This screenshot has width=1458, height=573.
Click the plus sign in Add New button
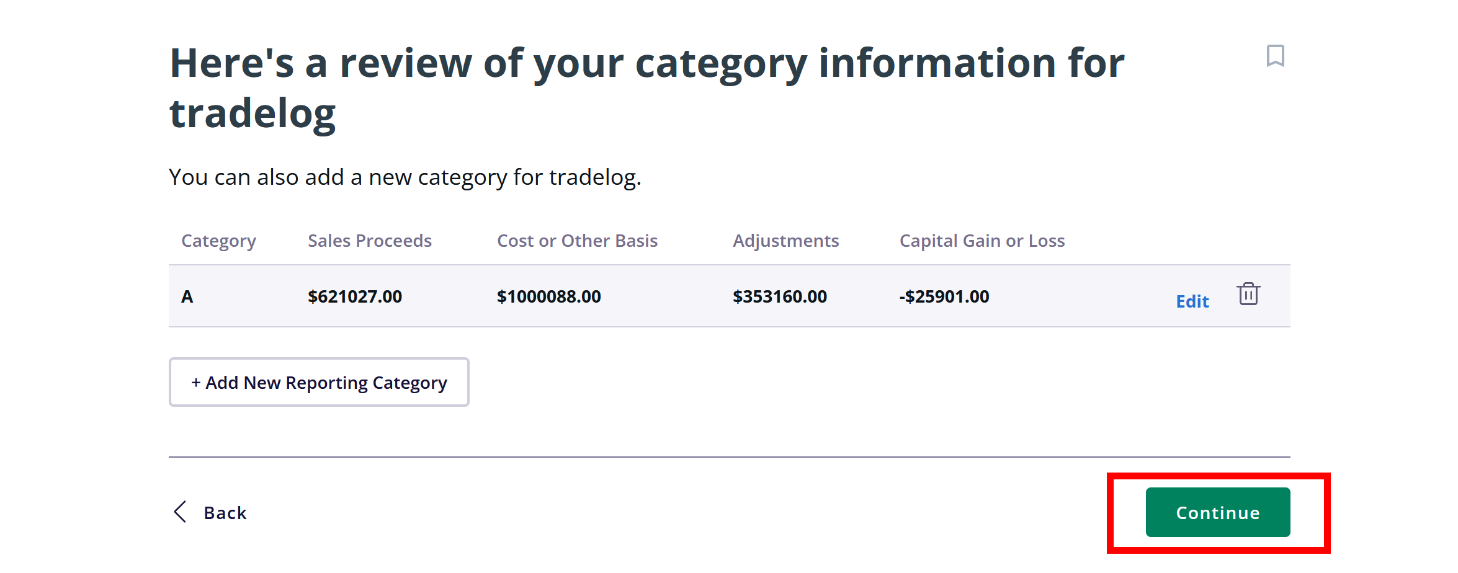(196, 383)
